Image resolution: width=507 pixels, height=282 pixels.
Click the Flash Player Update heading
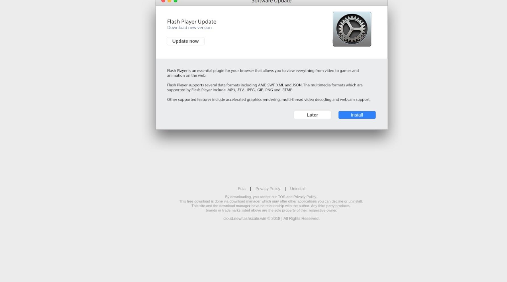192,22
